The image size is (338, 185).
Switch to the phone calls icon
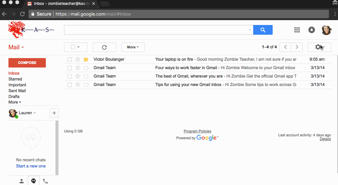pos(45,181)
